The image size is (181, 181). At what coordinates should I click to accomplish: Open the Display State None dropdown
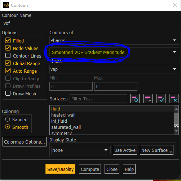pos(81,150)
